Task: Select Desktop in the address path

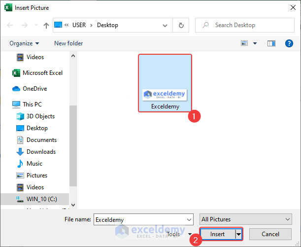Action: 107,25
